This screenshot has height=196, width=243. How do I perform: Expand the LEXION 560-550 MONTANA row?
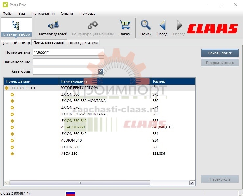tap(12, 101)
